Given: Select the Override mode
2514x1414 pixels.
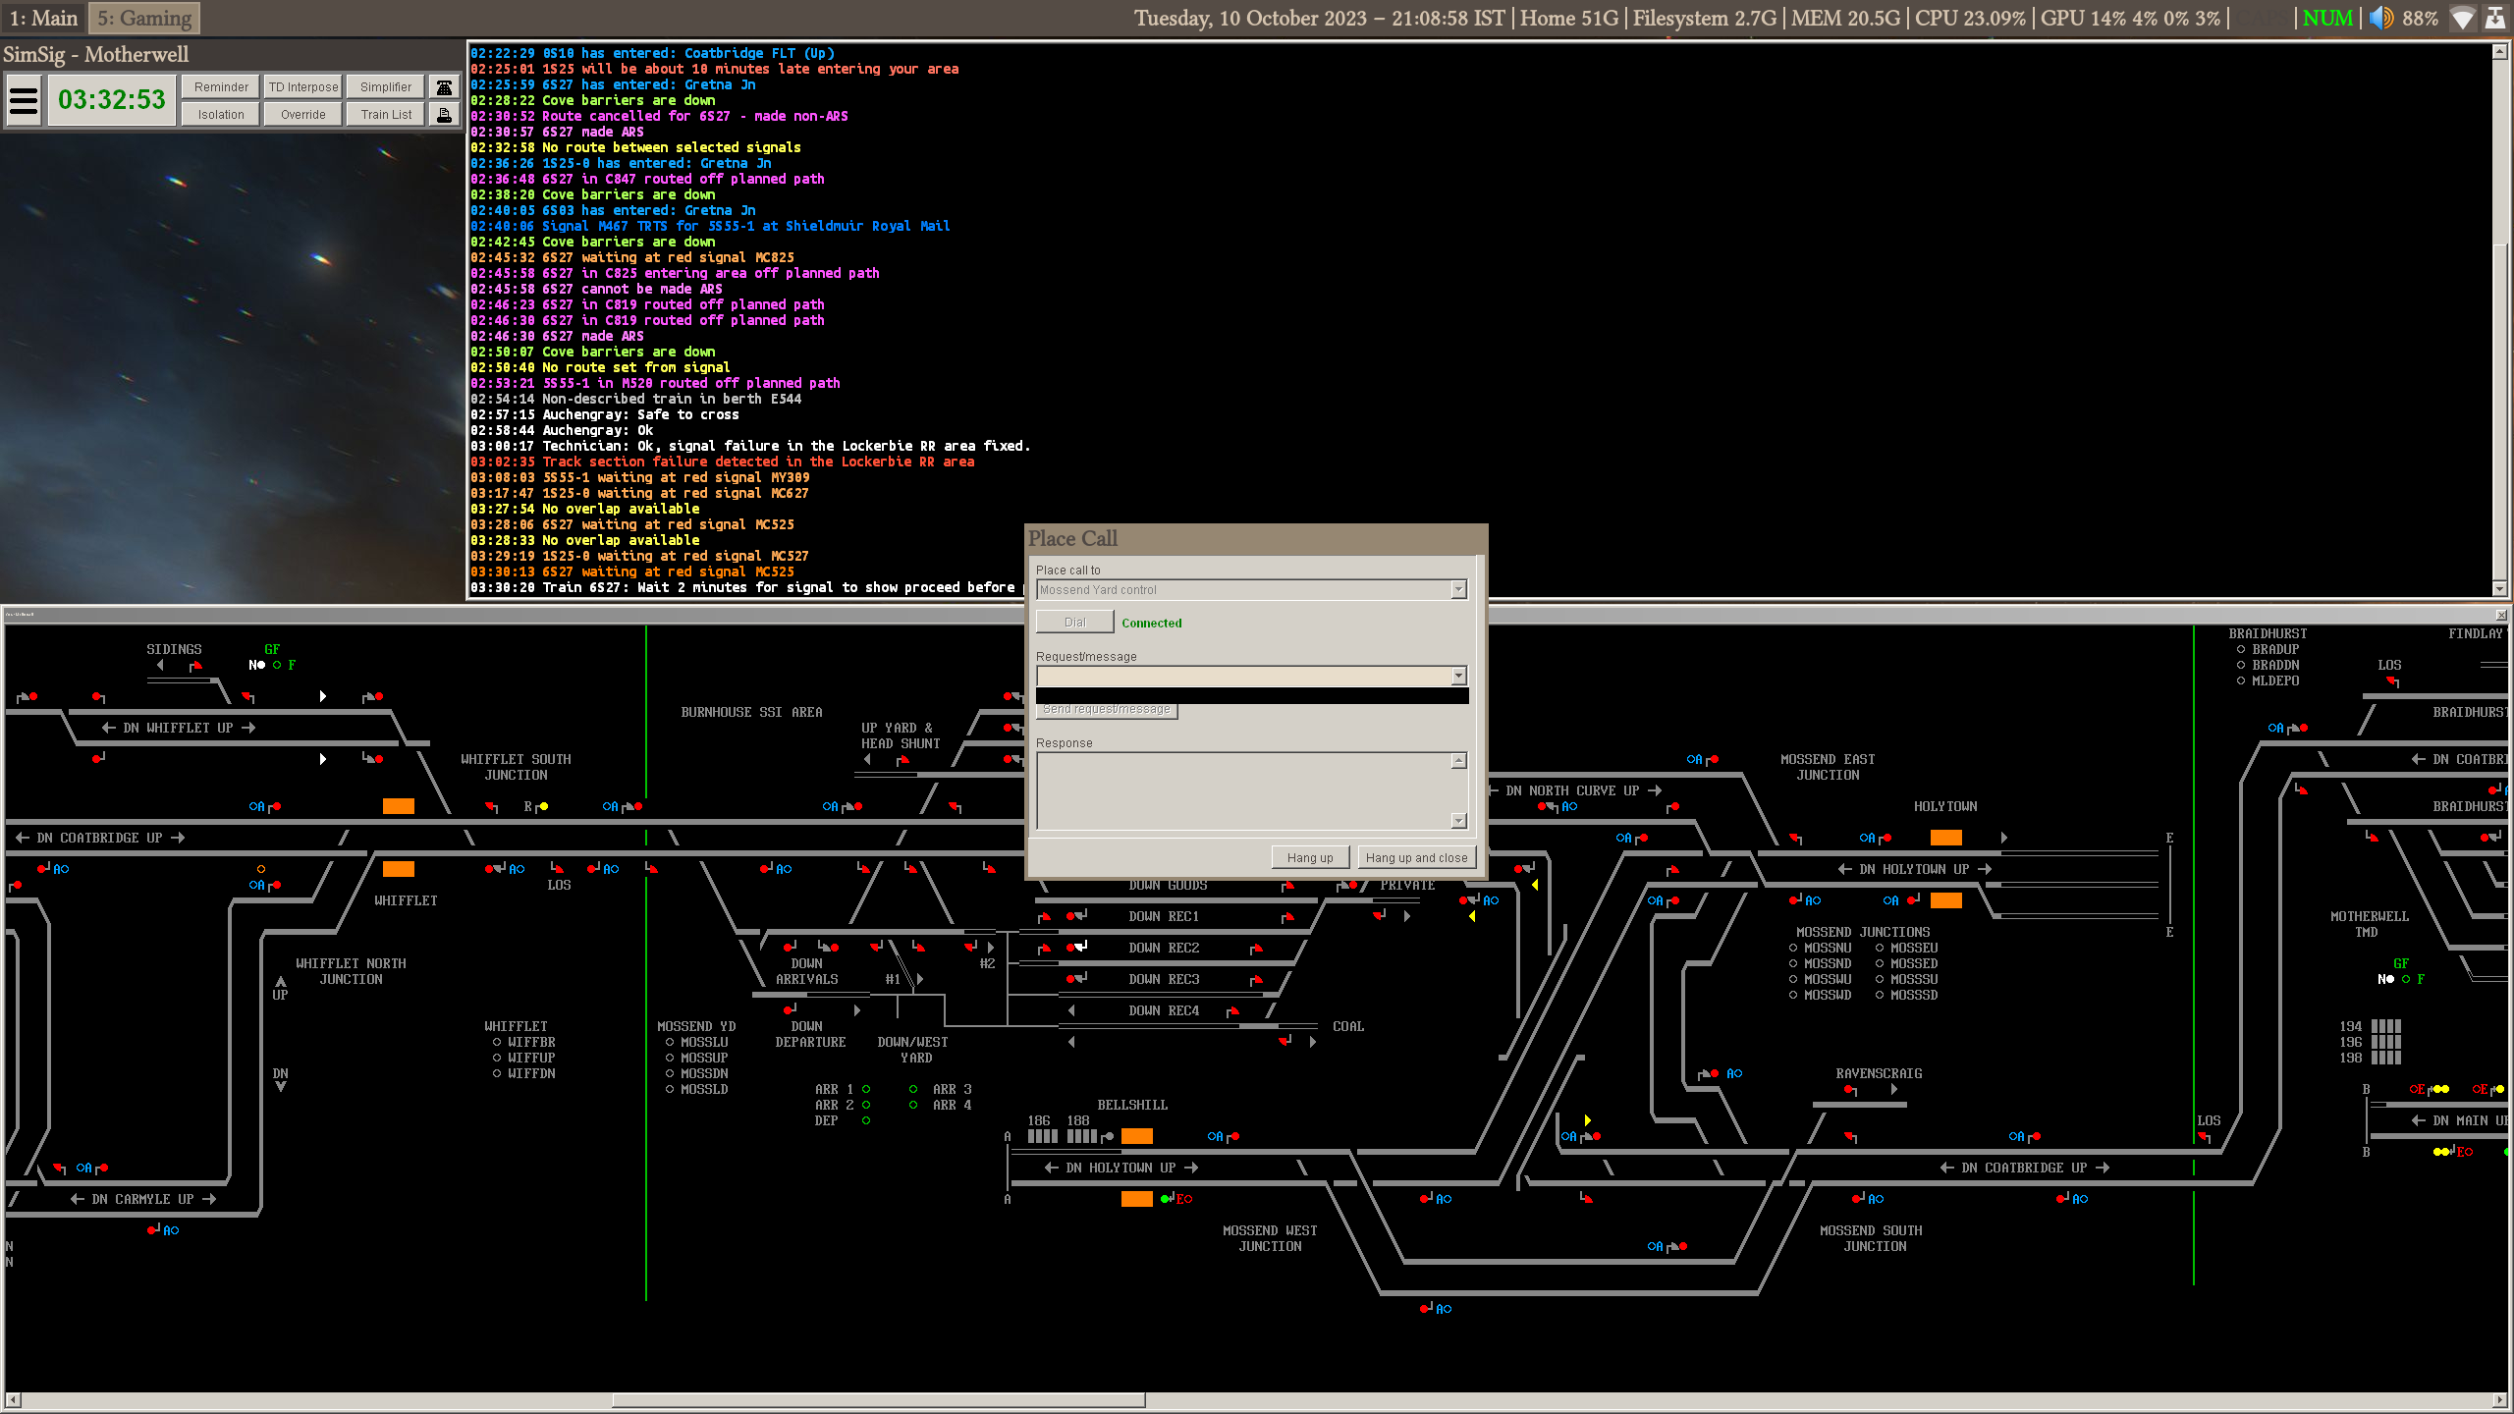Looking at the screenshot, I should coord(303,114).
